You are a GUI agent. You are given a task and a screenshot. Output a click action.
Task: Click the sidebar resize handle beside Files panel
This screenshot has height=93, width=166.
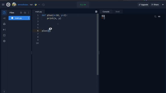point(32,53)
